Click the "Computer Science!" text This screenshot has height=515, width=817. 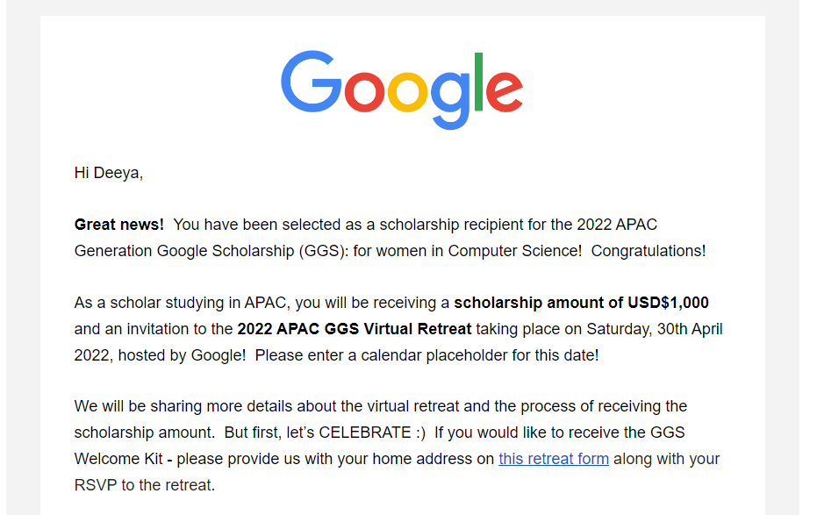coord(515,251)
